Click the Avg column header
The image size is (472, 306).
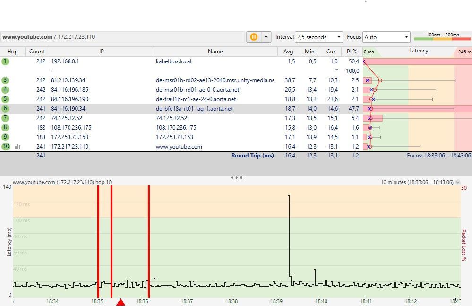pos(288,52)
